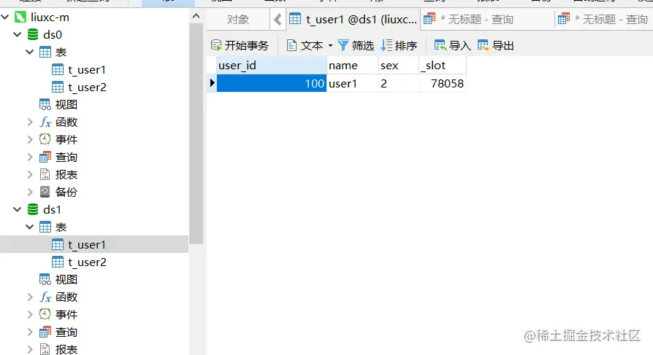Click the 报表 report icon under ds0
The height and width of the screenshot is (355, 653).
(x=45, y=175)
